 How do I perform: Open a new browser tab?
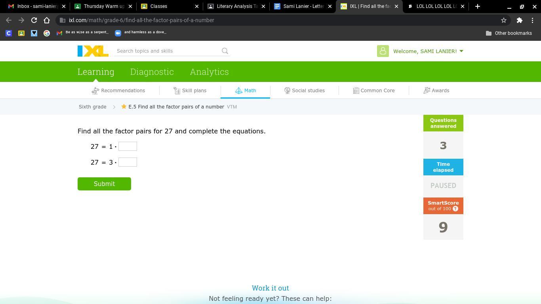[x=477, y=6]
